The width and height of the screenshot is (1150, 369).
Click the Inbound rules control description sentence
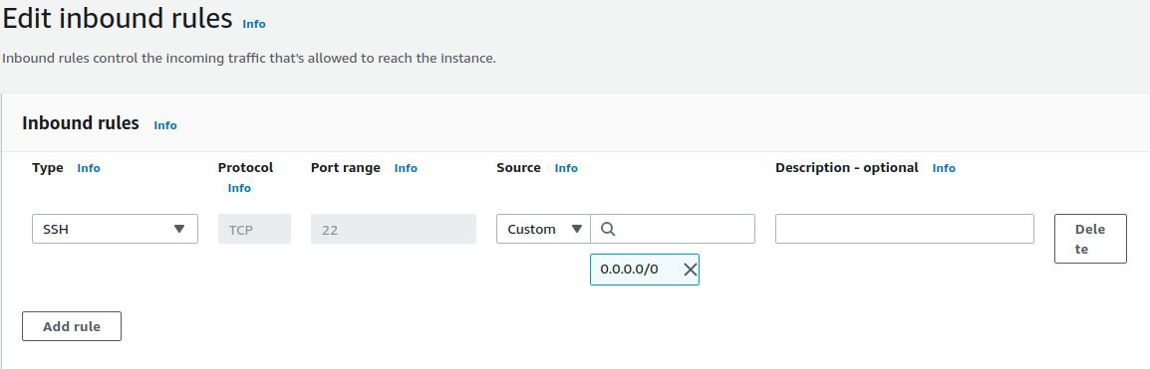[x=249, y=58]
